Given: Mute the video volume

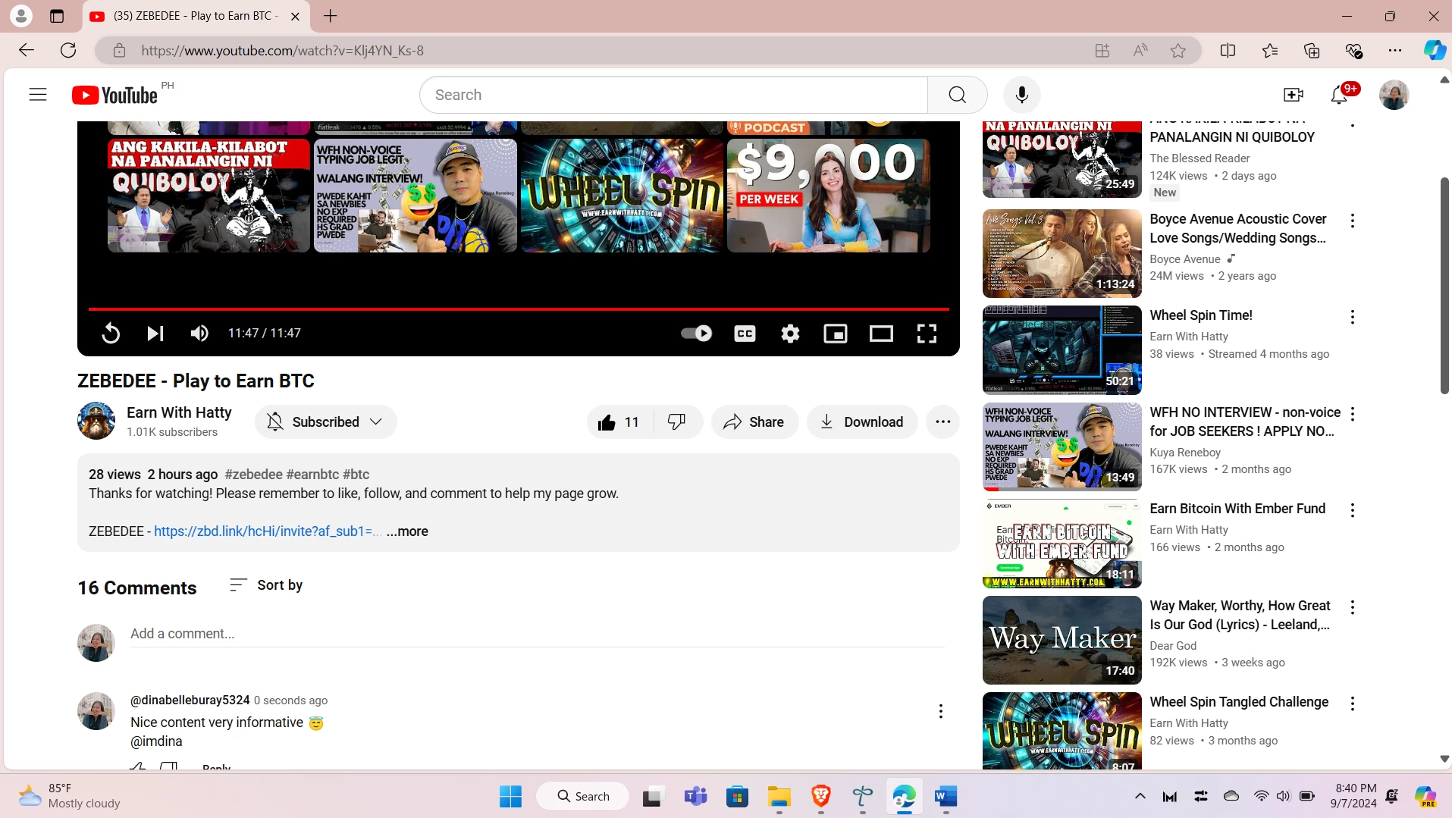Looking at the screenshot, I should pyautogui.click(x=199, y=334).
